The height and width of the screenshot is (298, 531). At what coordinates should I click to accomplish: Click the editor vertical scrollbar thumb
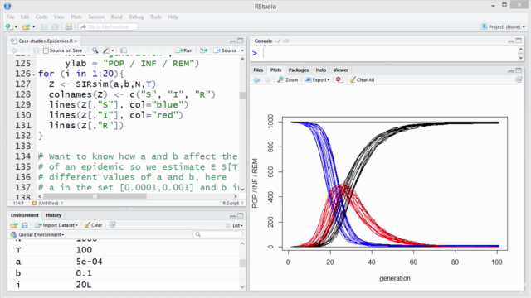click(242, 96)
